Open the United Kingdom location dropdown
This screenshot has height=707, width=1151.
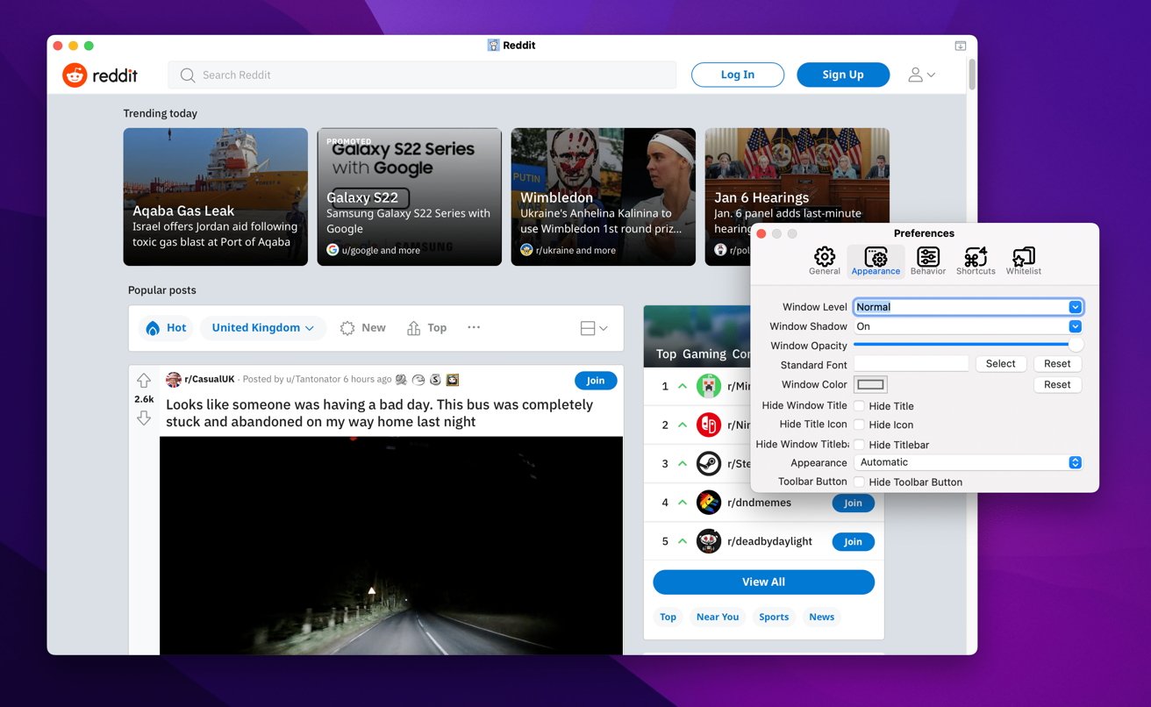pyautogui.click(x=262, y=328)
